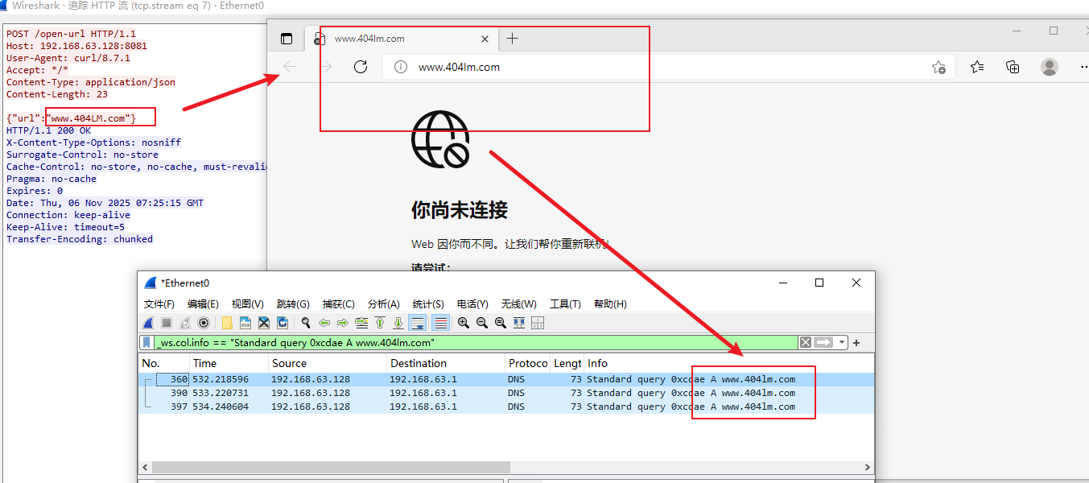Sort by the Destination column header
The image size is (1089, 483).
446,363
